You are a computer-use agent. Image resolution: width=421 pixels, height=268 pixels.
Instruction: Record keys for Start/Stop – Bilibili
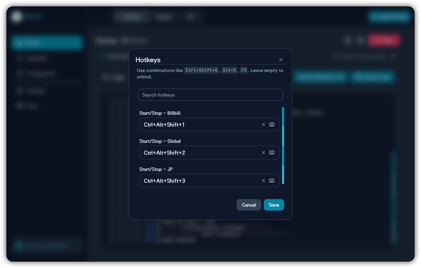click(x=272, y=124)
